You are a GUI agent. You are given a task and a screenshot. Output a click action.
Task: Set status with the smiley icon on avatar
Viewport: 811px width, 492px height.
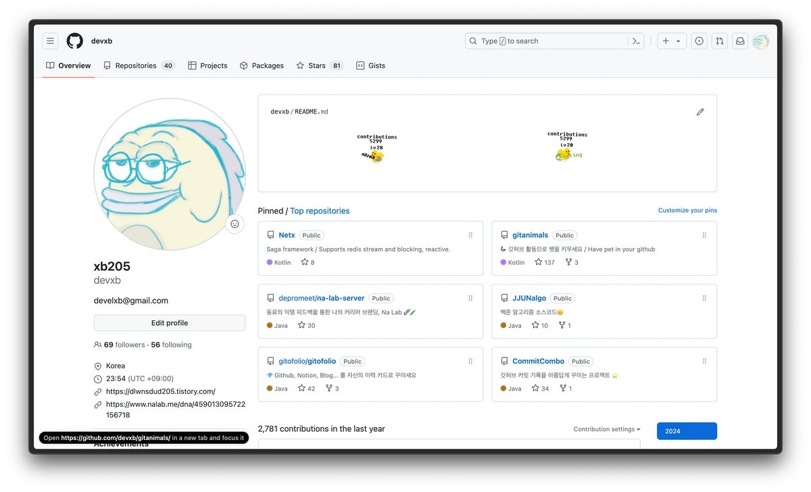point(235,224)
